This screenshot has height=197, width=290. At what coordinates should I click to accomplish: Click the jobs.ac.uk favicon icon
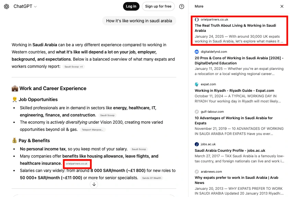(x=197, y=144)
